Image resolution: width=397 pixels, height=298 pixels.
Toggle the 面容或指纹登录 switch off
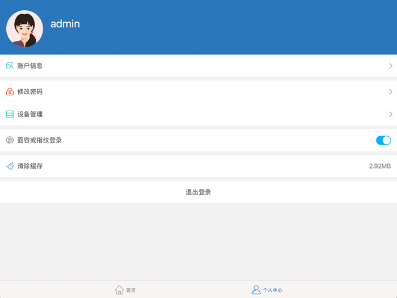click(383, 140)
